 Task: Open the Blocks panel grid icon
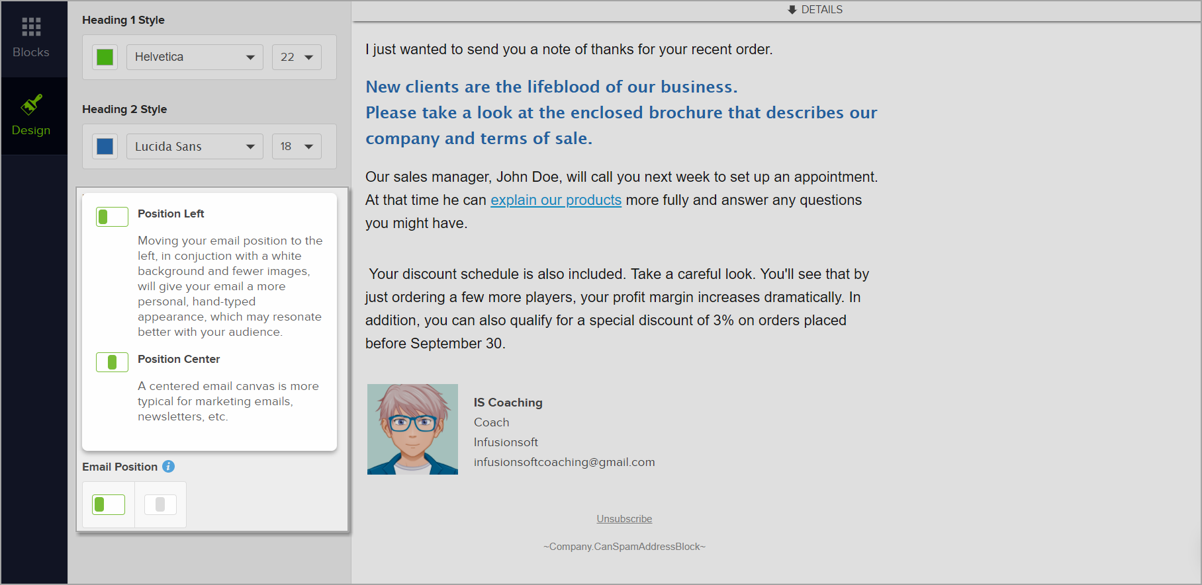(31, 27)
